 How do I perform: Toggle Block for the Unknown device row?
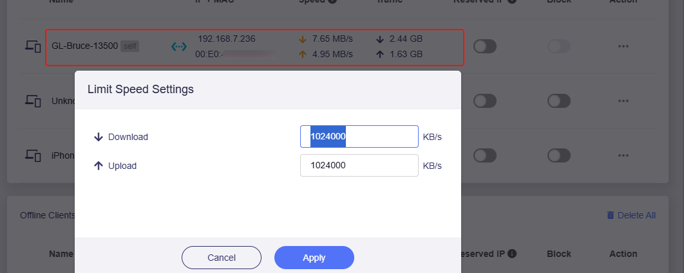tap(559, 101)
